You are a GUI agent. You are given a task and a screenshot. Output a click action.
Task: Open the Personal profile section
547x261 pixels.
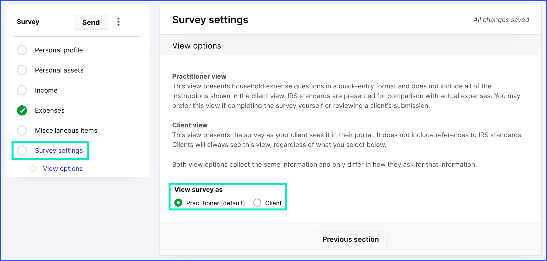click(59, 50)
